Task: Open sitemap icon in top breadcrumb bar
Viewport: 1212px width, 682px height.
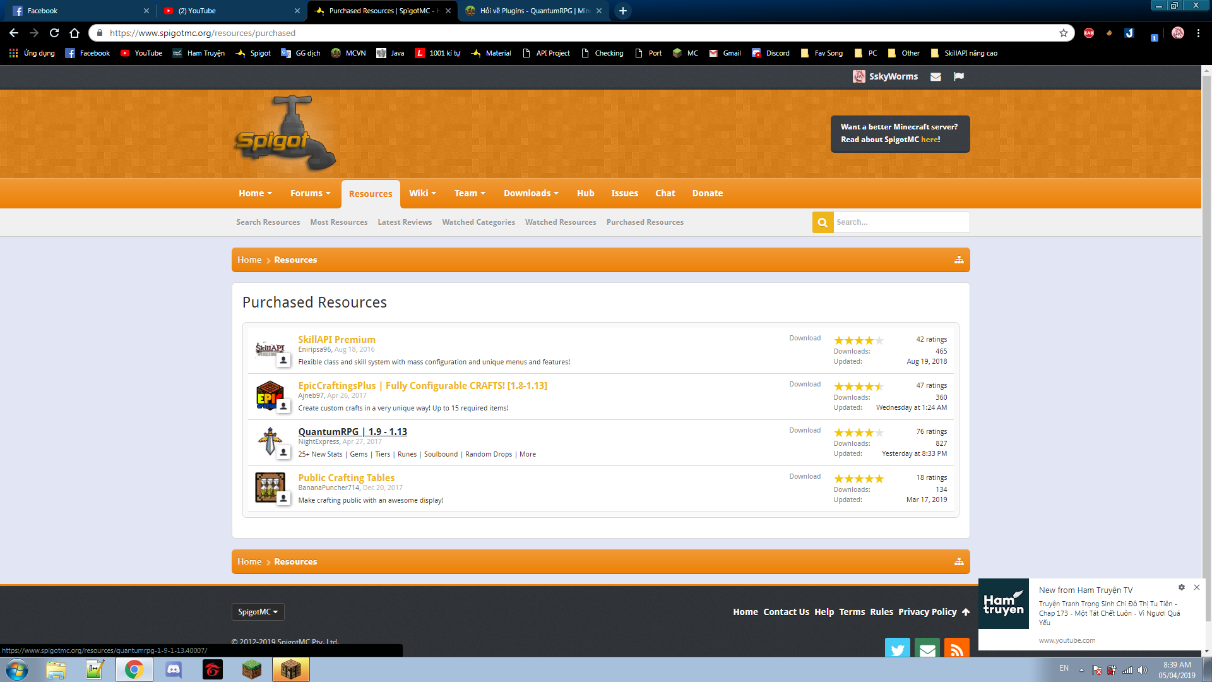Action: (958, 260)
